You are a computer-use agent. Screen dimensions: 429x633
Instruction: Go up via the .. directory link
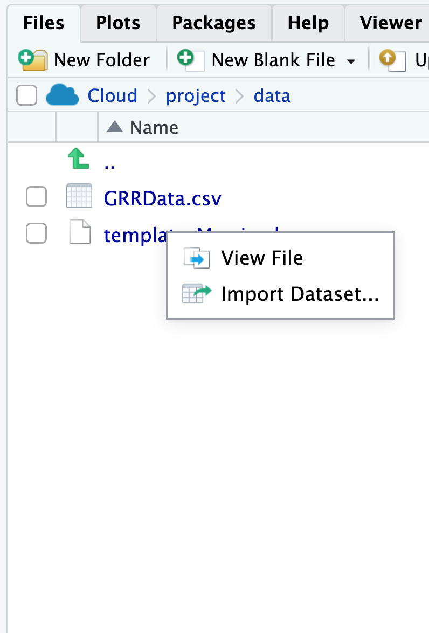pos(109,163)
